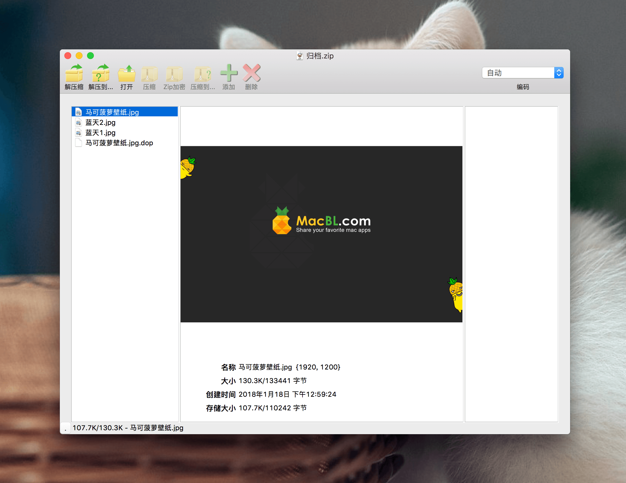Viewport: 626px width, 483px height.
Task: Select file 马可菠萝壁纸.jpg.dop in list
Action: (x=125, y=143)
